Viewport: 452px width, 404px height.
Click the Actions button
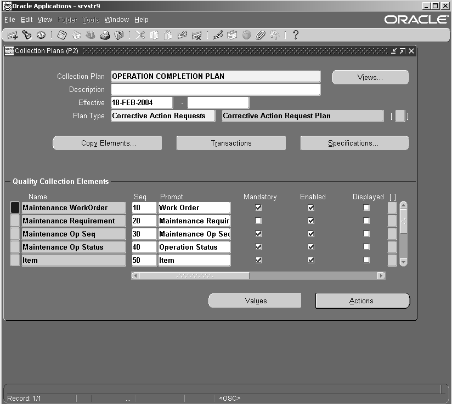363,301
